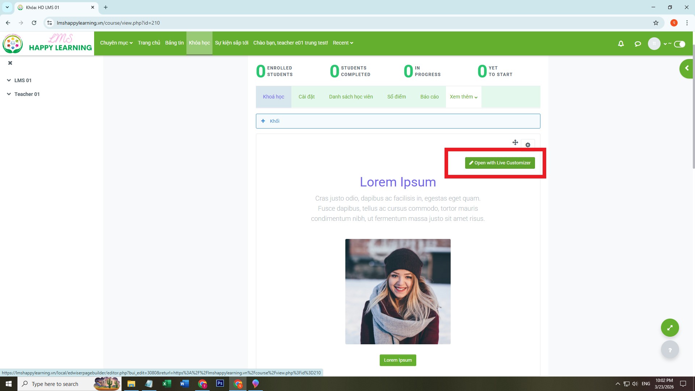This screenshot has height=391, width=695.
Task: Expand the Xem thêm dropdown
Action: [463, 97]
